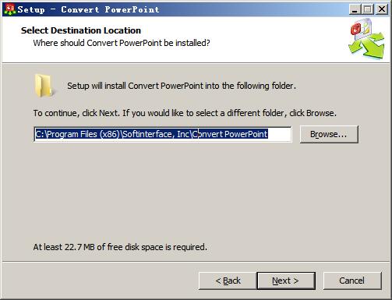Click the 'To continue, click Next' instruction text

point(185,113)
